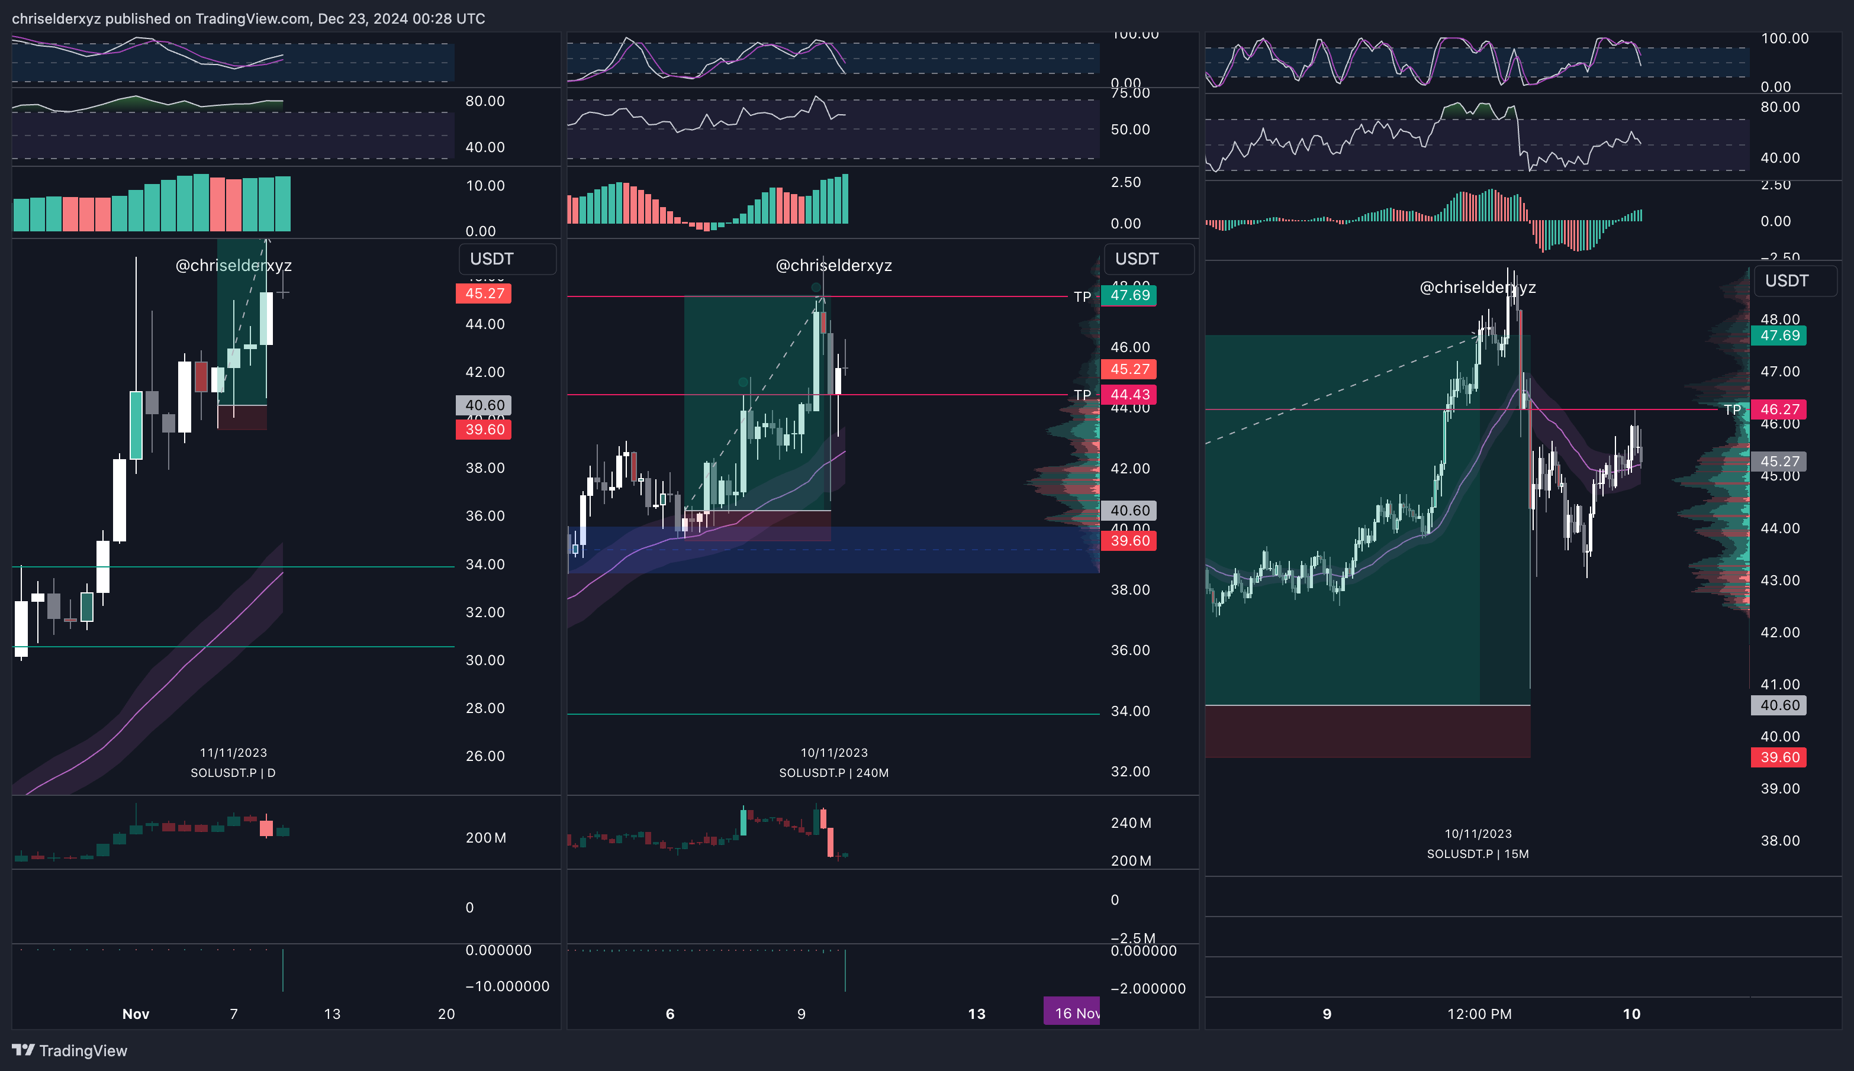Click the chriselderxyz published header text
Screen dimensions: 1854x1071
click(x=248, y=18)
